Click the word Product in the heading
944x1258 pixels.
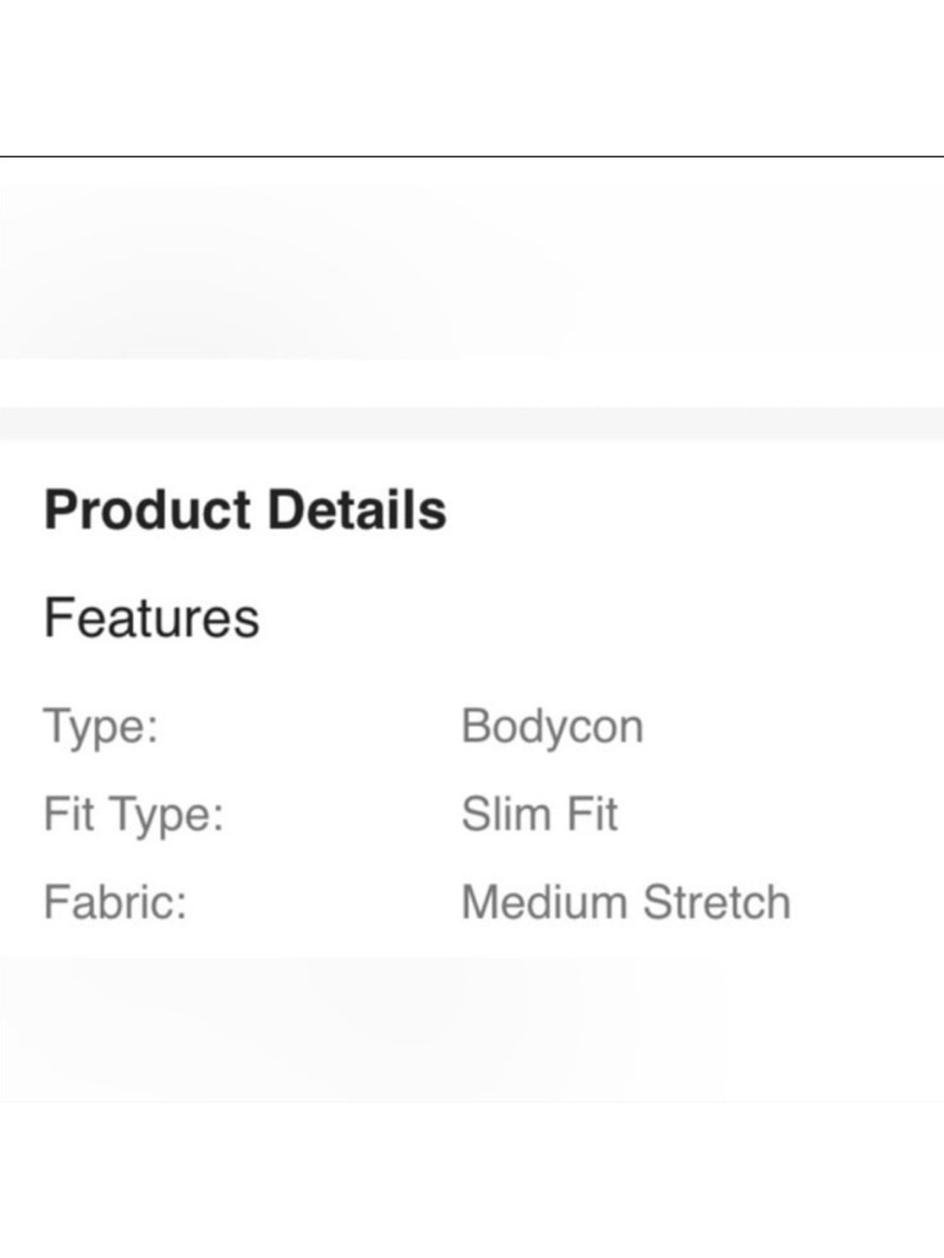(x=147, y=511)
